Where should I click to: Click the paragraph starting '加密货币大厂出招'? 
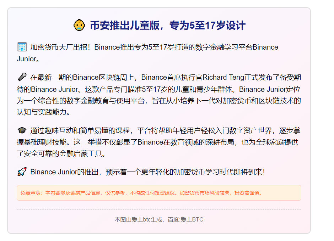147,53
